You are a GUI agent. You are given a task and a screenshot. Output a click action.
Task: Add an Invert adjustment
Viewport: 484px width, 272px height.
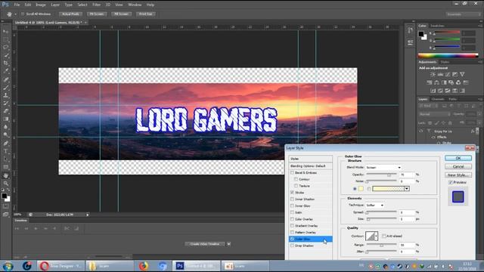pyautogui.click(x=433, y=91)
